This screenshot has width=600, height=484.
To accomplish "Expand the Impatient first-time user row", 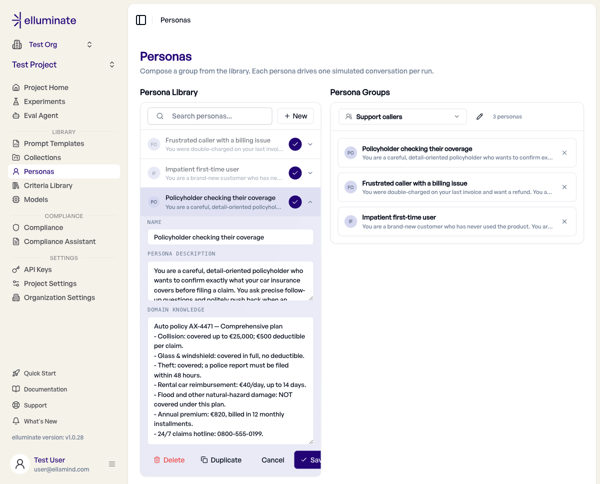I will tap(310, 173).
